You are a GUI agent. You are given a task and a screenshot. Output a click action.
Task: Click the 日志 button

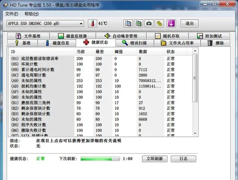[183, 159]
